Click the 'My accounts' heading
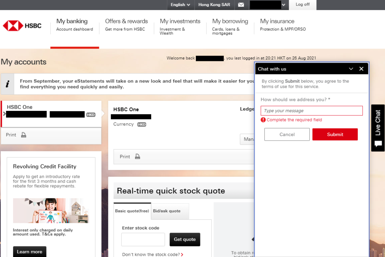Screen dimensions: 385x257 point(24,62)
